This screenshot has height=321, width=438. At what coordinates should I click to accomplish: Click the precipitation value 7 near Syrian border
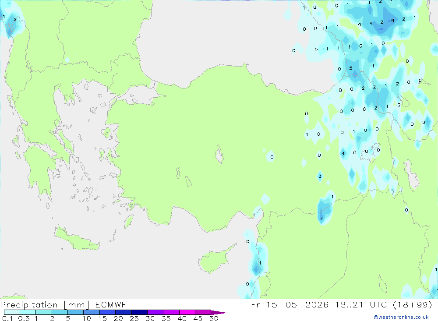click(321, 219)
